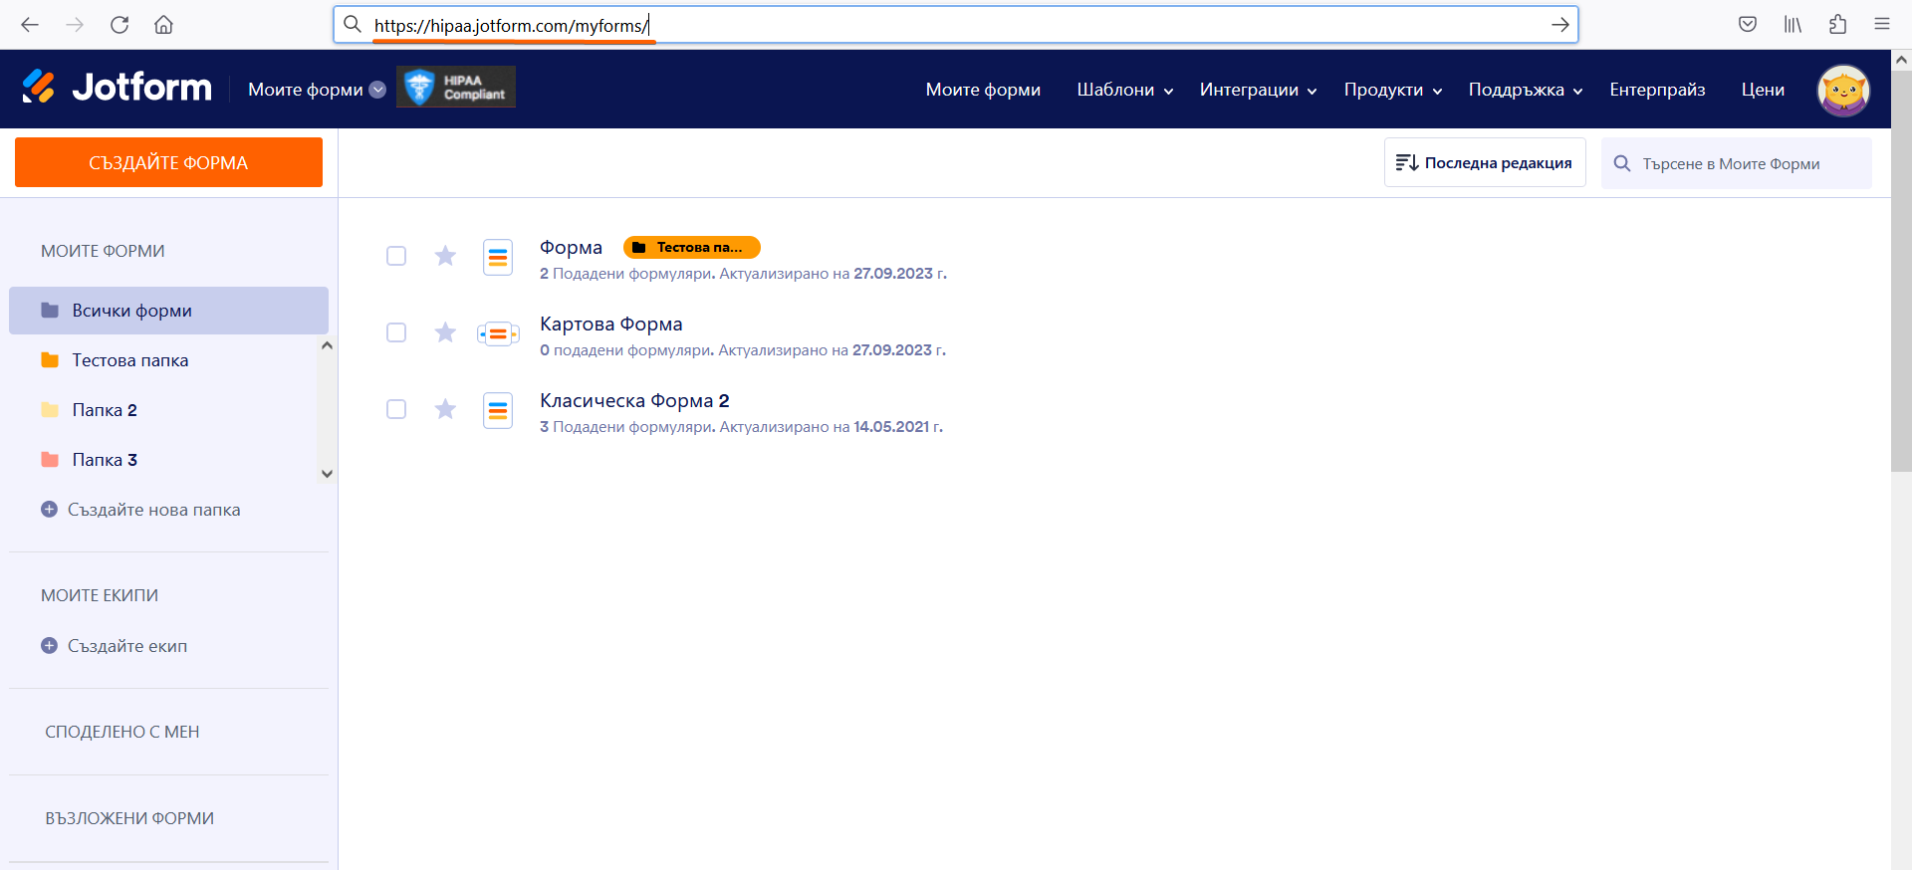Open the Последна редакция sort dropdown
The height and width of the screenshot is (870, 1912).
[1485, 162]
